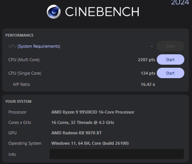Click the 2024 version label
Viewport: 192px width, 164px height.
click(x=180, y=2)
